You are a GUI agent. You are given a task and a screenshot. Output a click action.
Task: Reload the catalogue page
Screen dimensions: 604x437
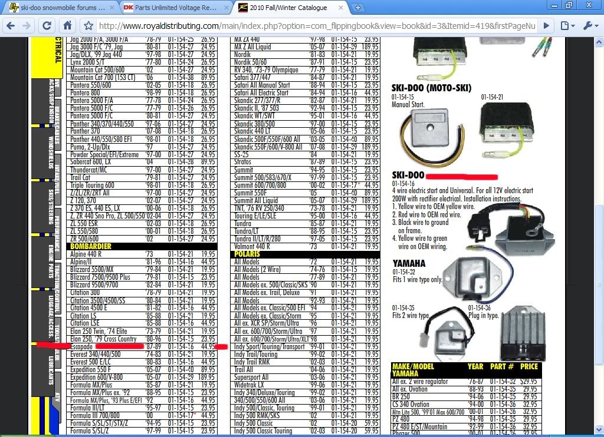[47, 26]
